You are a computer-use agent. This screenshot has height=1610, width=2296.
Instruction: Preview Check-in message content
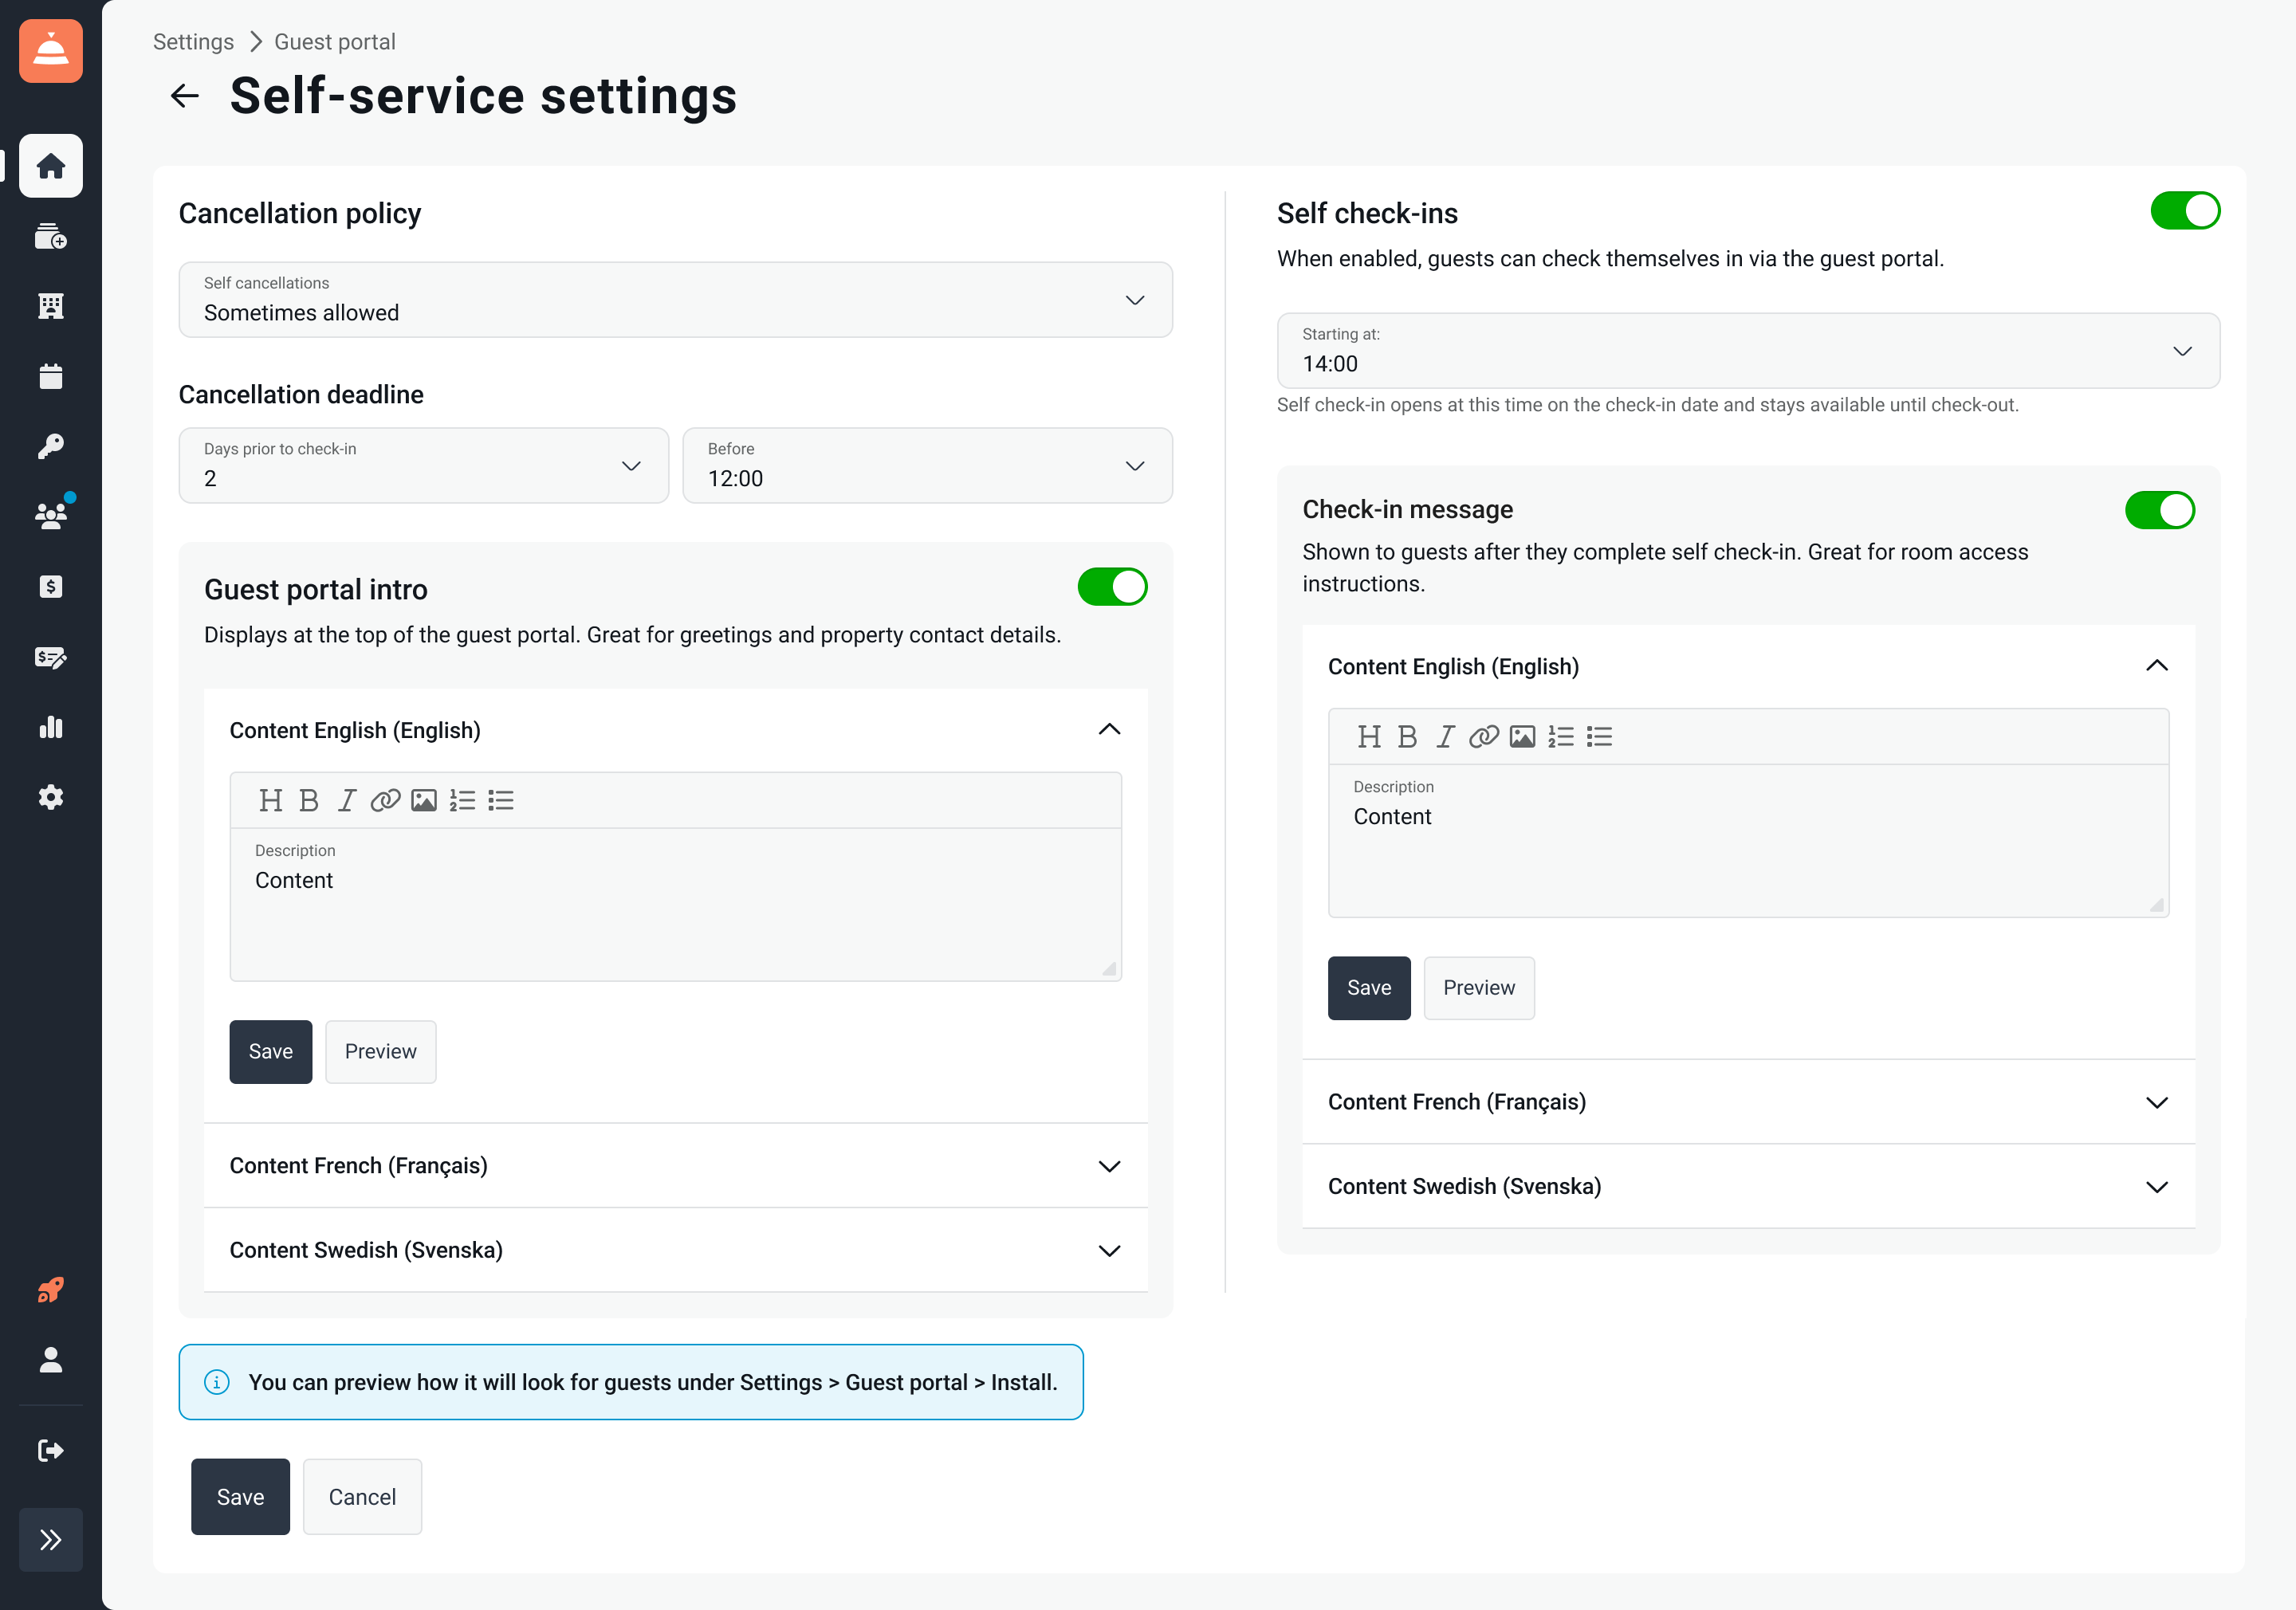click(1479, 988)
